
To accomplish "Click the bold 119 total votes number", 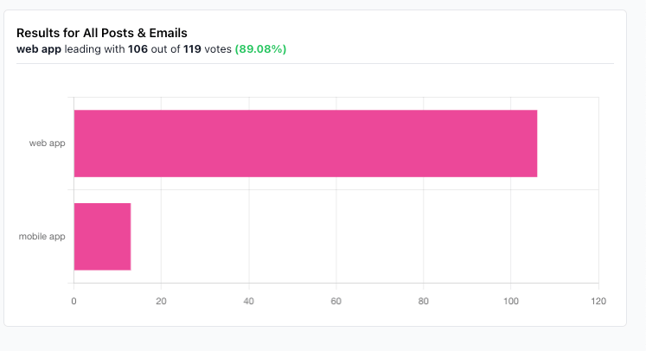I will click(x=192, y=49).
